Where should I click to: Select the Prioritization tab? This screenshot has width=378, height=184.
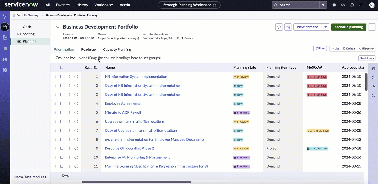tap(64, 49)
